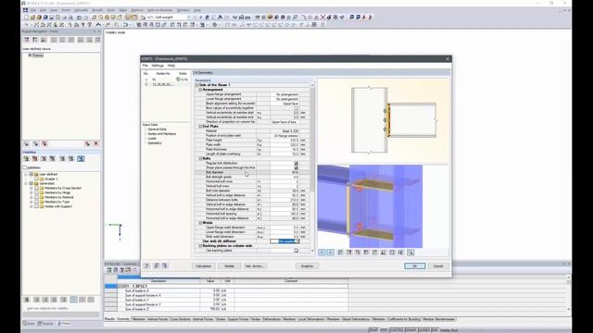Click the Calculation button
Image resolution: width=593 pixels, height=333 pixels.
[x=204, y=266]
